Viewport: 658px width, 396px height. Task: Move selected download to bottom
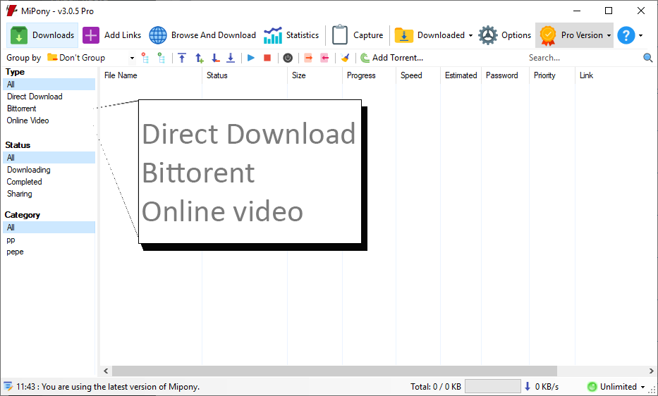(x=231, y=58)
